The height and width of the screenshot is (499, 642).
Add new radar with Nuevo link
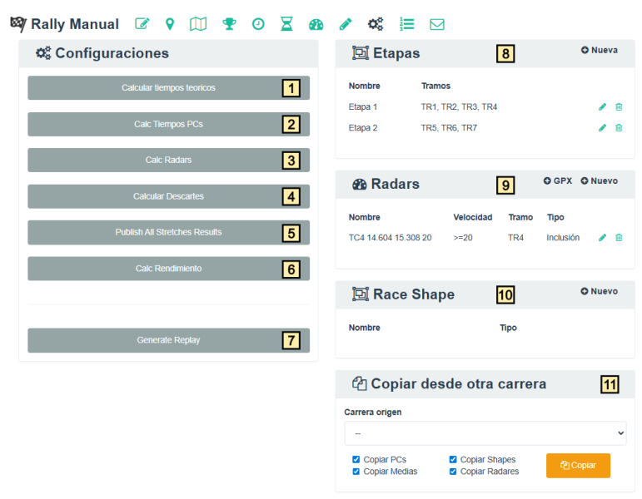click(600, 180)
